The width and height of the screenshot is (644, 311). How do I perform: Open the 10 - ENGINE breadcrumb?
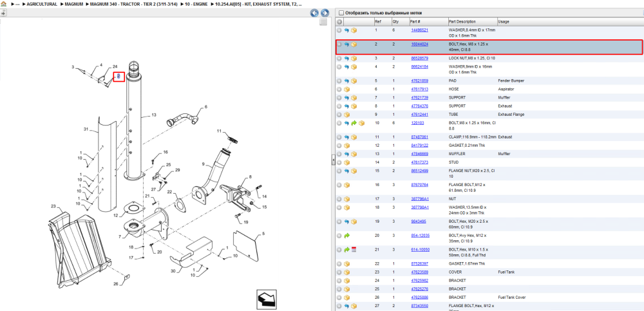pos(195,4)
